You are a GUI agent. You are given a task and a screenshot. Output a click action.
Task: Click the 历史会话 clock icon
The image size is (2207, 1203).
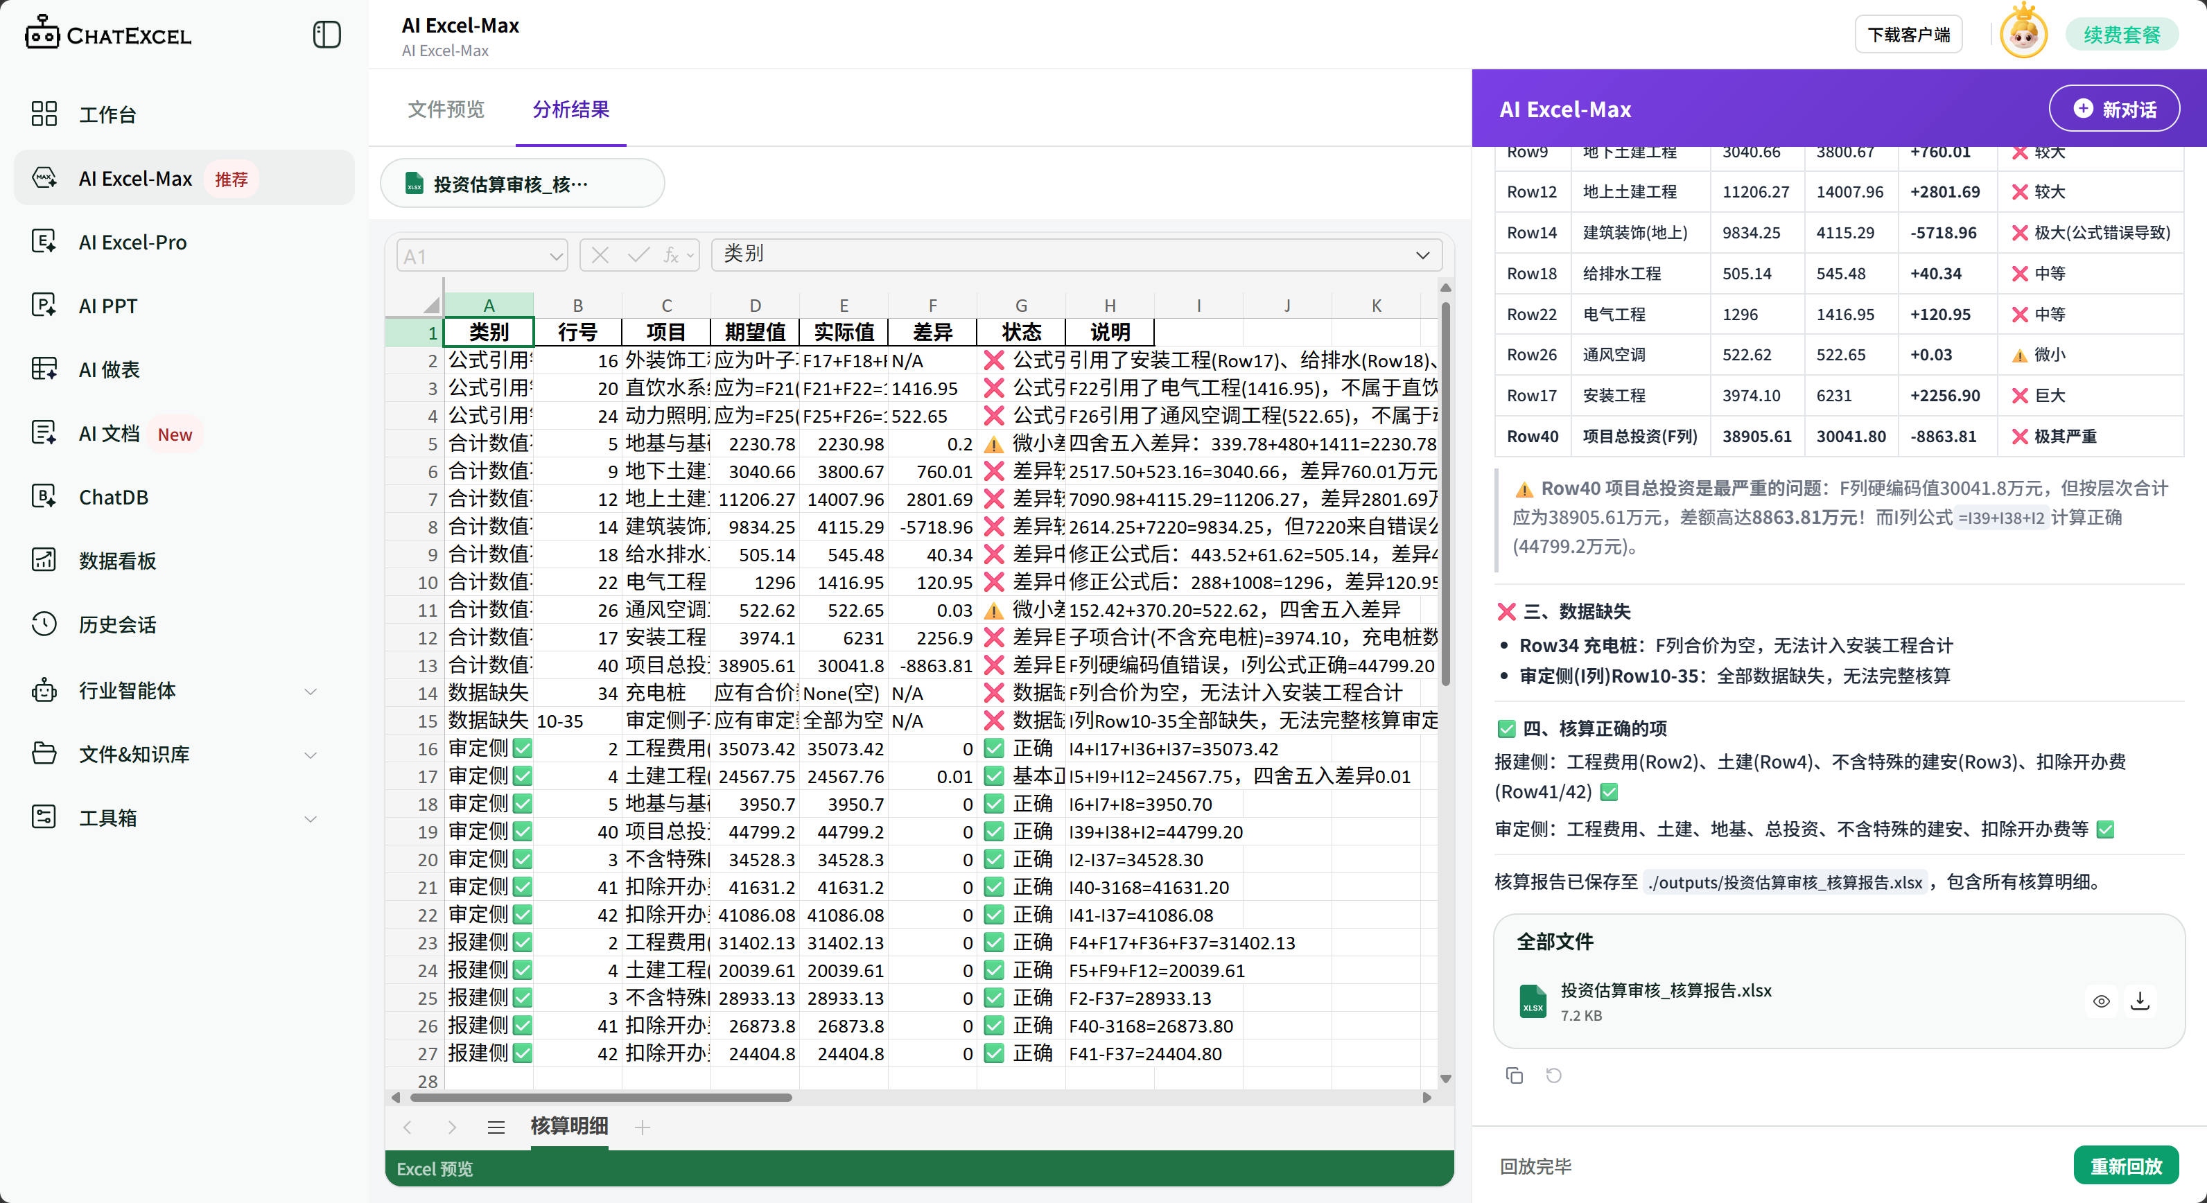click(x=44, y=624)
